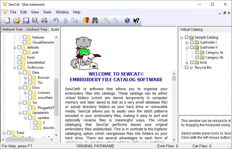This screenshot has width=232, height=149.
Task: Click the folder tree horizontal scrollbar thumb
Action: point(20,140)
